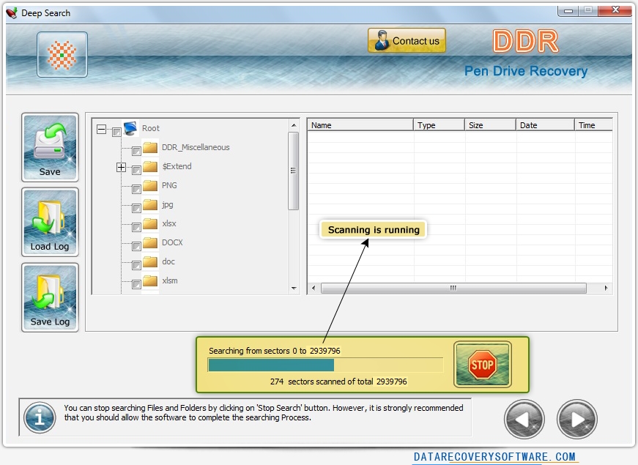Screen dimensions: 638x465
Task: Click the xlsm folder icon
Action: (x=150, y=280)
